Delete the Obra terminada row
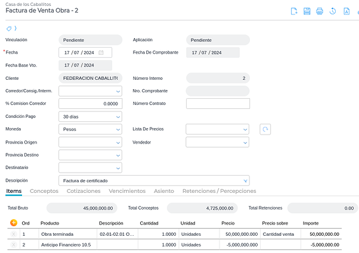The height and width of the screenshot is (253, 359). tap(14, 234)
